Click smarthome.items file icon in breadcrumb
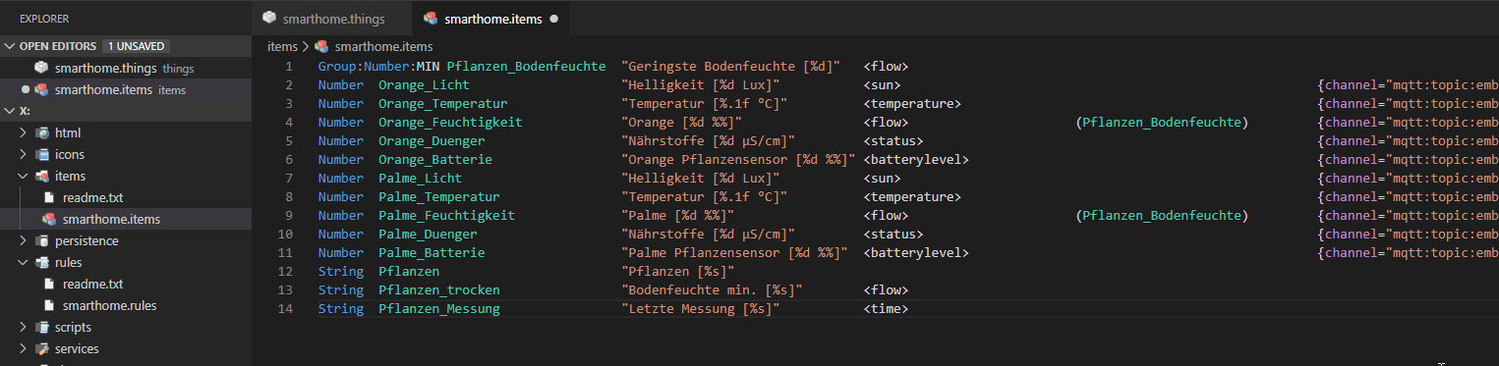This screenshot has width=1499, height=366. [x=321, y=46]
